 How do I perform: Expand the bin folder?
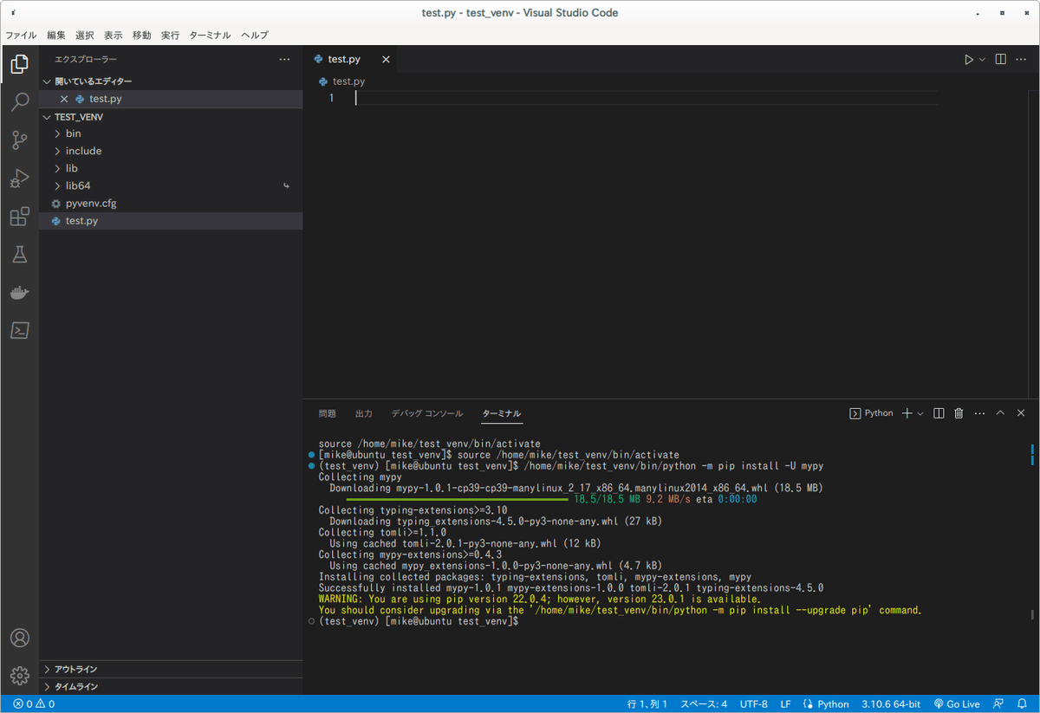point(171,133)
